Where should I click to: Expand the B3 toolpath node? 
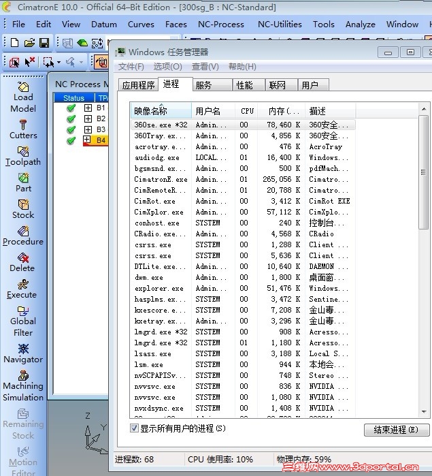pos(88,129)
